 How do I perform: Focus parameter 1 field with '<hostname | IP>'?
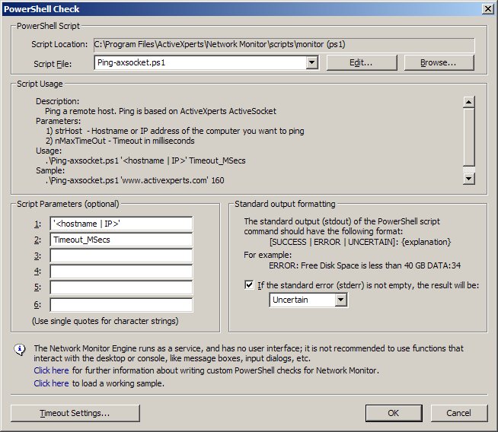click(x=121, y=224)
